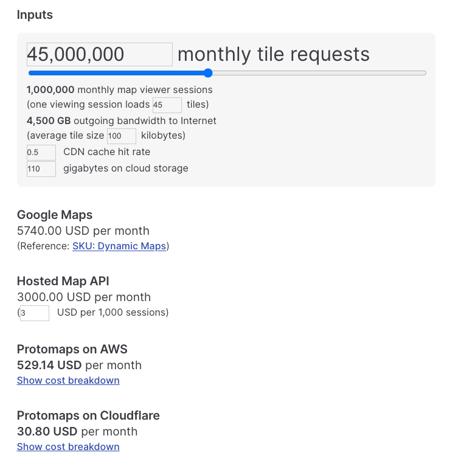Click the 4,500 GB outgoing bandwidth text

[122, 121]
